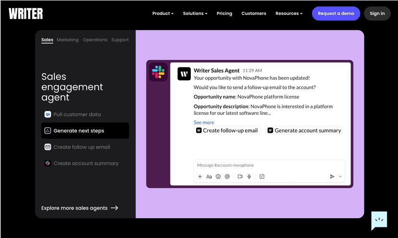
Task: Open the emoji picker icon
Action: tap(218, 176)
